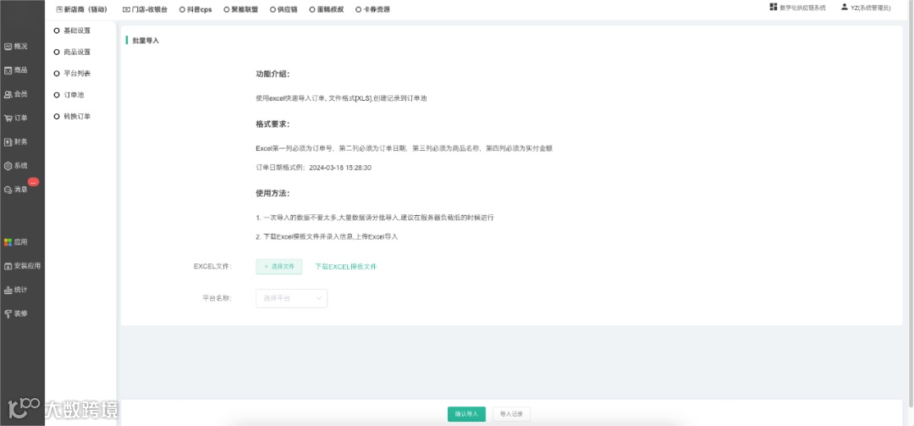
Task: Switch to 蛋糕授权 top tab
Action: click(x=327, y=9)
